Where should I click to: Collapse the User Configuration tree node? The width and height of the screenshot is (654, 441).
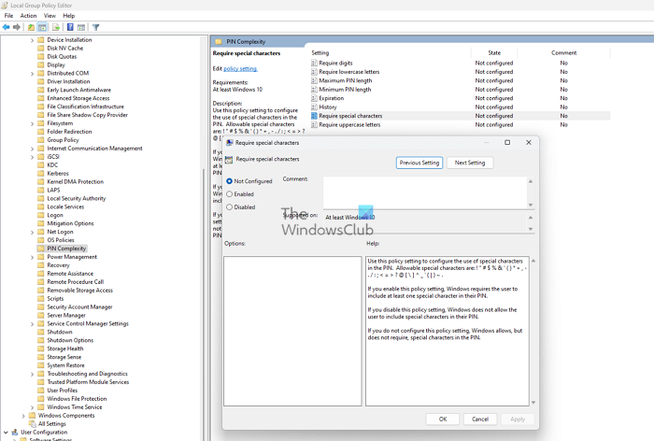(x=6, y=433)
